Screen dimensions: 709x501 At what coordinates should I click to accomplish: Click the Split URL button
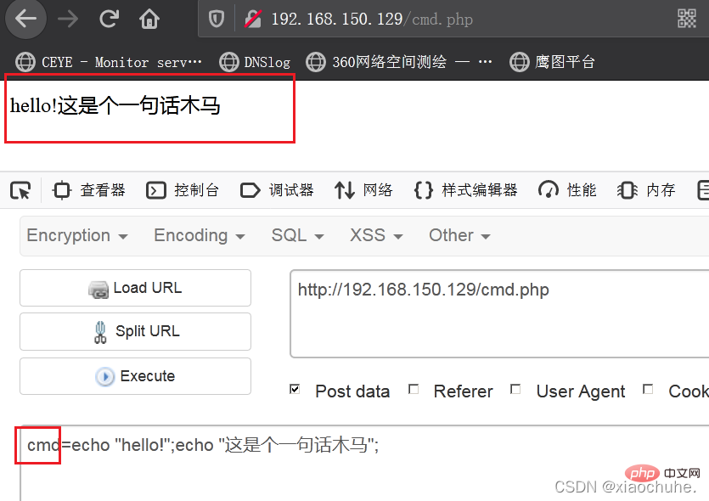(x=135, y=331)
